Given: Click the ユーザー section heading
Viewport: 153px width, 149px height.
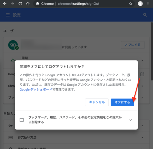Looking at the screenshot, I should 10,31.
